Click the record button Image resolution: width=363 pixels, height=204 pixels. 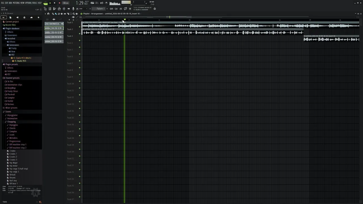click(x=59, y=3)
